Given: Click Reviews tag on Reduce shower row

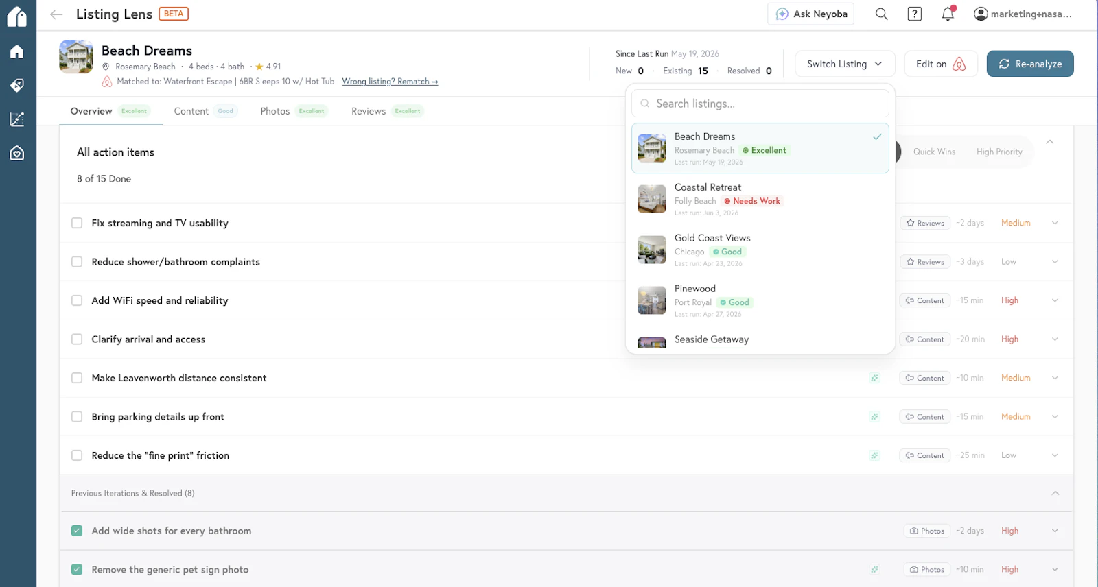Looking at the screenshot, I should 925,262.
